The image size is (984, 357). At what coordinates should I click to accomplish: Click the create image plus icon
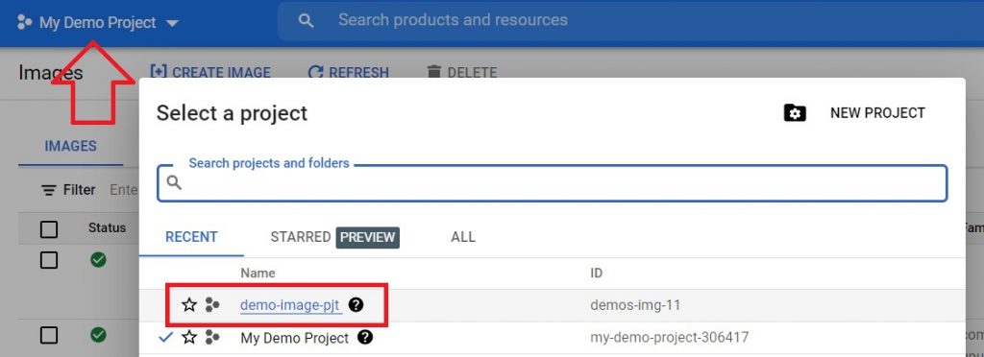[159, 72]
